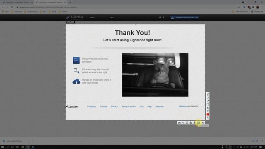The height and width of the screenshot is (149, 265).
Task: Open the Programming bookmarks folder
Action: pos(31,12)
